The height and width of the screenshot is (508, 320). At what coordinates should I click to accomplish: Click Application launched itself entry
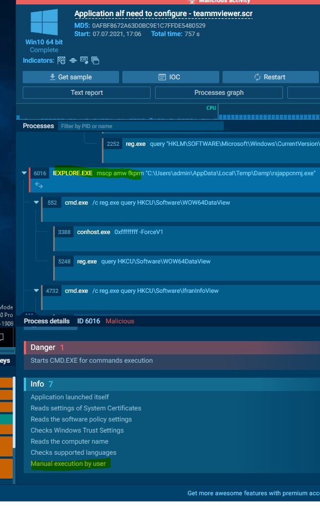point(70,397)
